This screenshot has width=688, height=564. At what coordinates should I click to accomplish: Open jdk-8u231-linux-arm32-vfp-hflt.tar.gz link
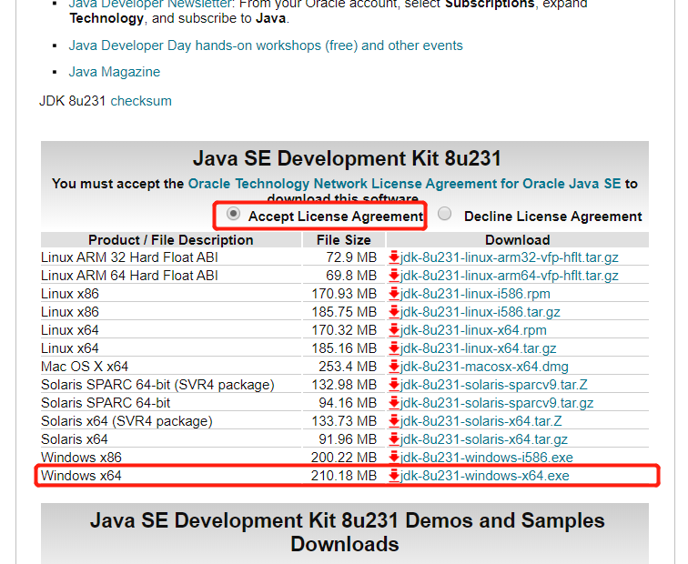pyautogui.click(x=510, y=257)
